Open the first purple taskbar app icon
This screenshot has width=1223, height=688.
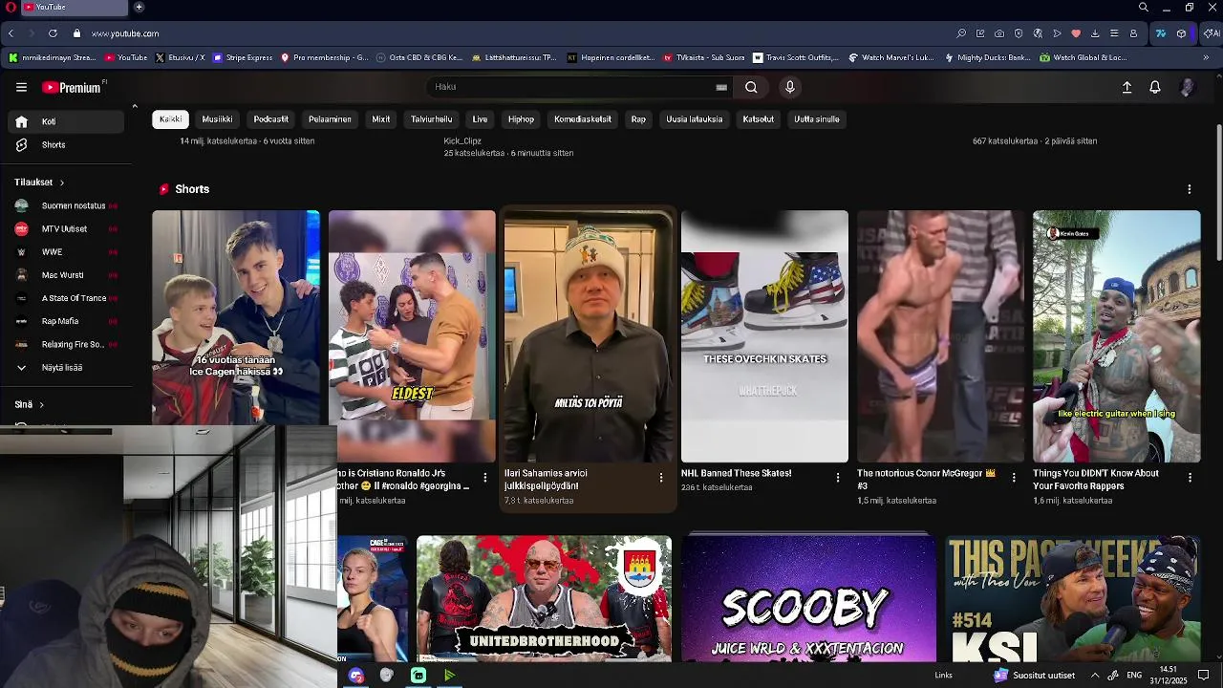click(x=356, y=676)
